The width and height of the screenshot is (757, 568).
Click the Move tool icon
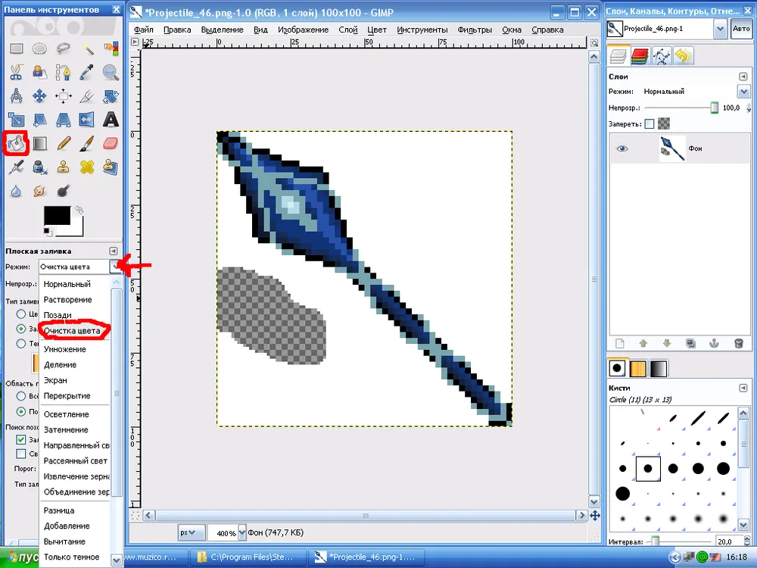click(x=40, y=96)
